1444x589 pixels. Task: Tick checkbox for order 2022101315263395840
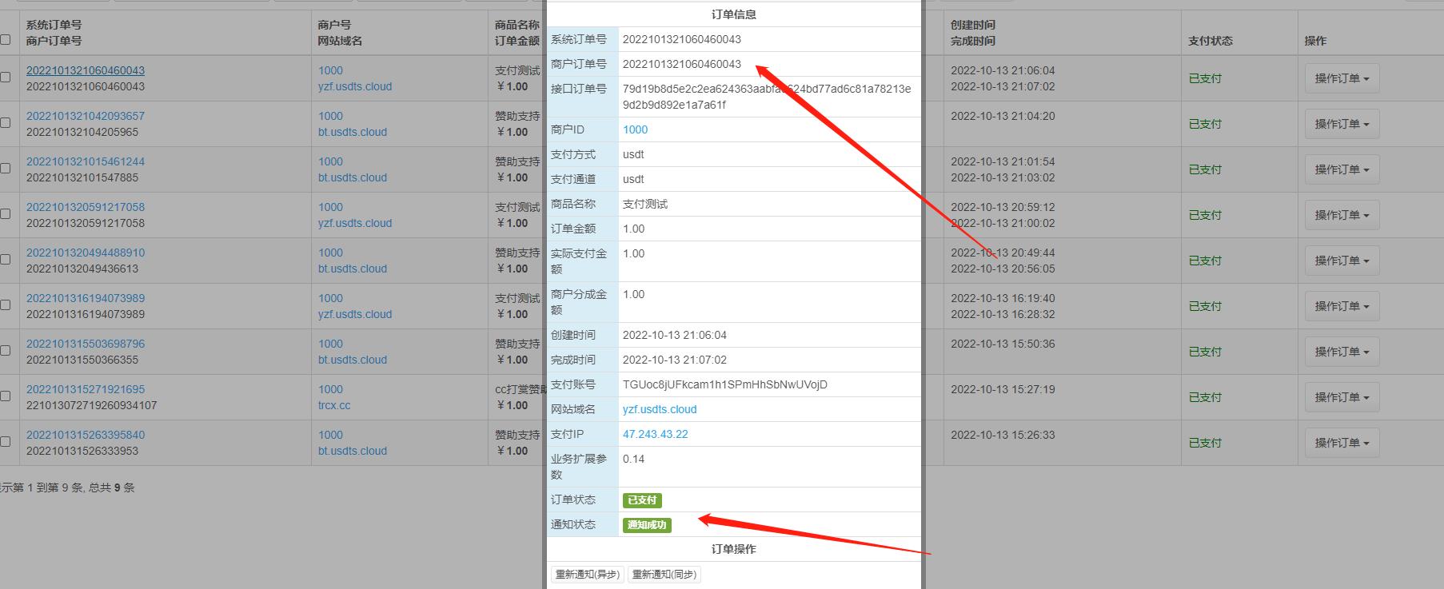(x=6, y=442)
